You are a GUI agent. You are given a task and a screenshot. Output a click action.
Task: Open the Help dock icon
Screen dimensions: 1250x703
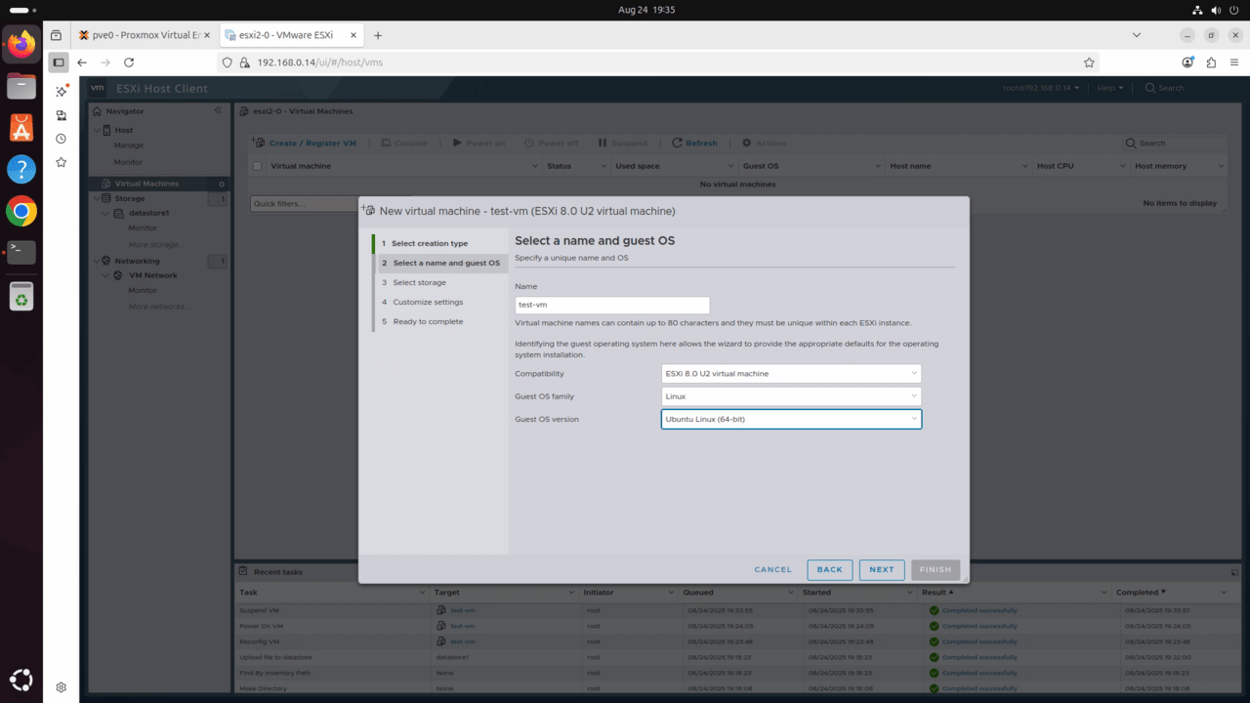21,169
